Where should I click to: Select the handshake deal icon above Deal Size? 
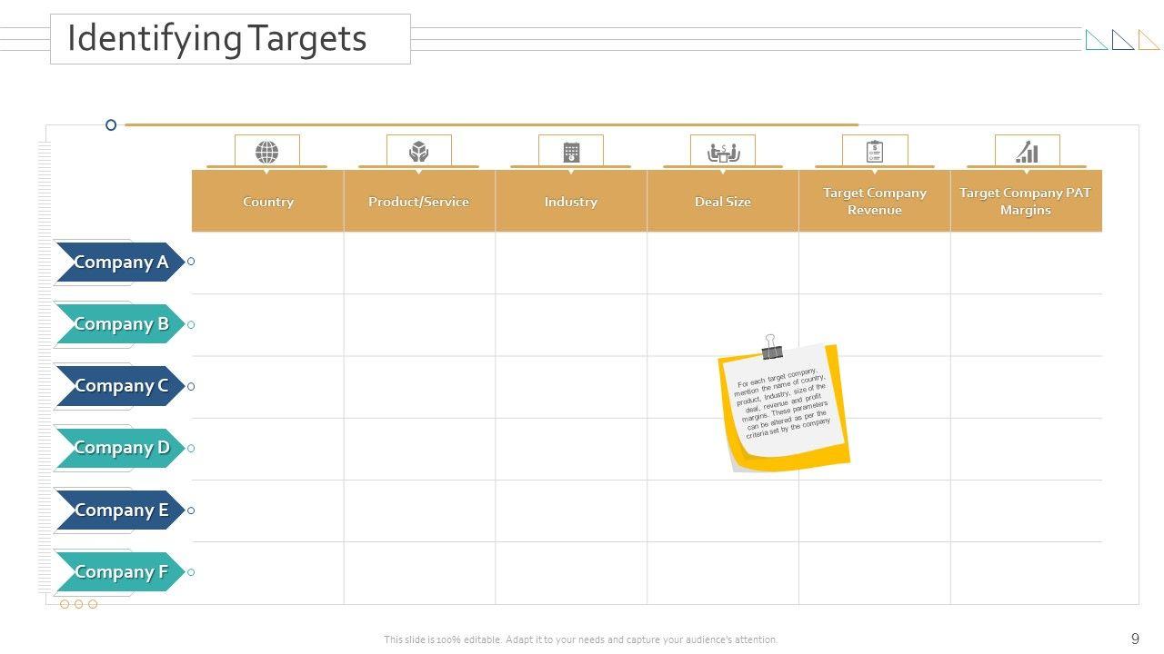tap(723, 153)
